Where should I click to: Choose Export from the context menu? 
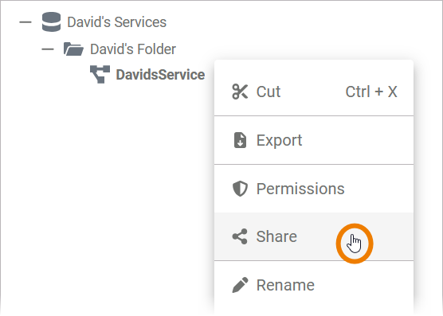click(x=314, y=140)
